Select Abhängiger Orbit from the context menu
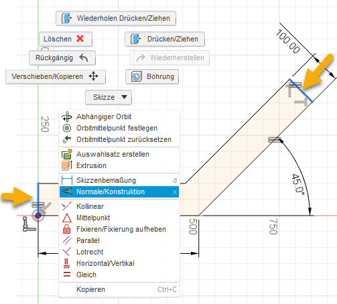337x304 pixels. click(119, 117)
